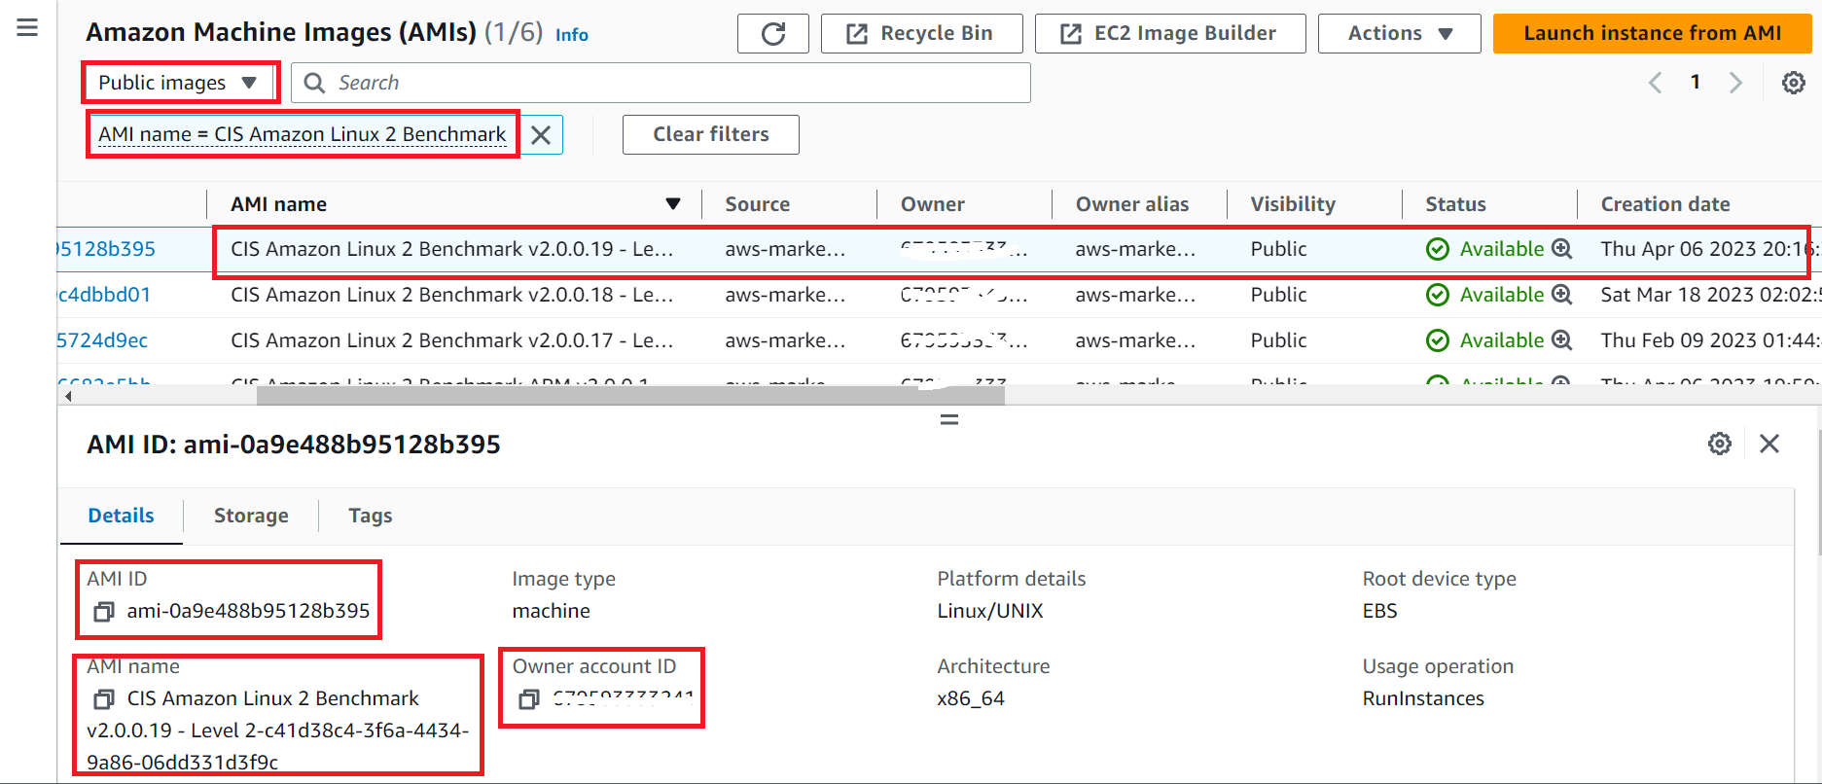Screen dimensions: 1822x784
Task: Launch instance from AMI
Action: coord(1652,33)
